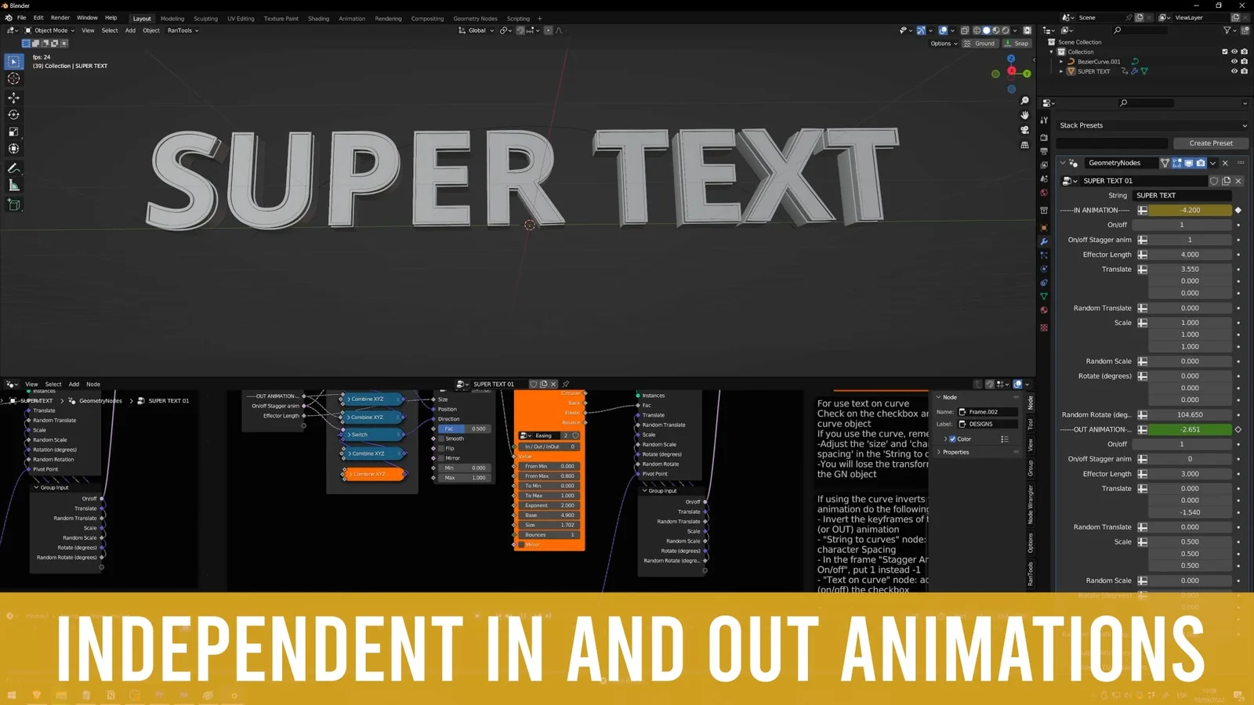The width and height of the screenshot is (1254, 705).
Task: Click the Create Preset button
Action: (x=1211, y=143)
